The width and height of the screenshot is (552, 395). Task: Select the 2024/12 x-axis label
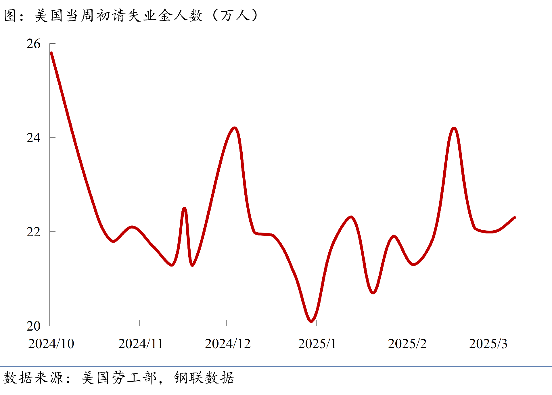pyautogui.click(x=227, y=344)
